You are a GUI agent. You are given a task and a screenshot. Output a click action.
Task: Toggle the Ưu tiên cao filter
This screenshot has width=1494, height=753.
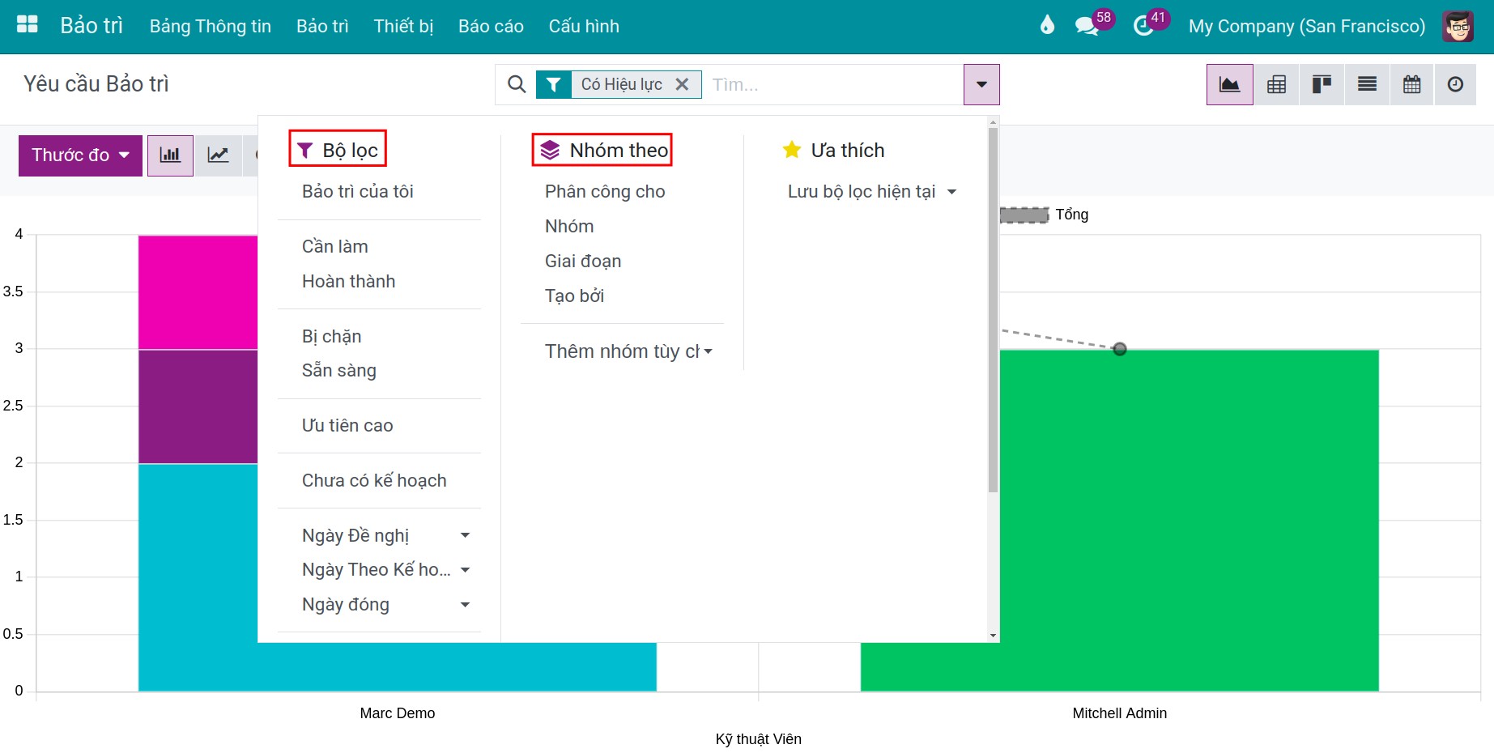(x=347, y=426)
